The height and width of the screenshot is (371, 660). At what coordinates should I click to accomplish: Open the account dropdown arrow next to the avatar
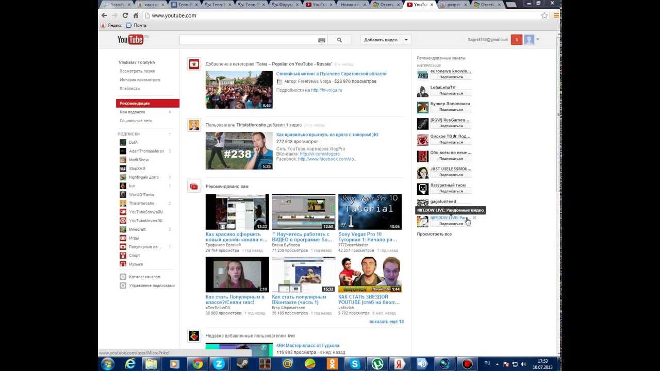[x=538, y=40]
